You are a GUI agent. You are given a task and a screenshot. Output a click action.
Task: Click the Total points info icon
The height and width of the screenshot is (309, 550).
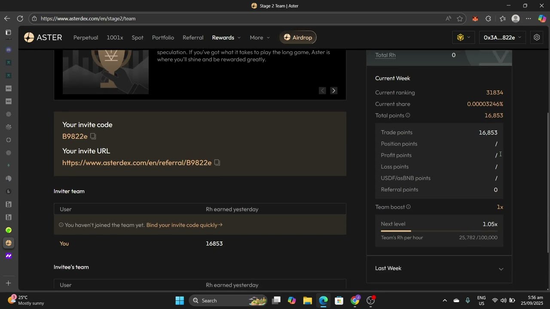click(408, 115)
